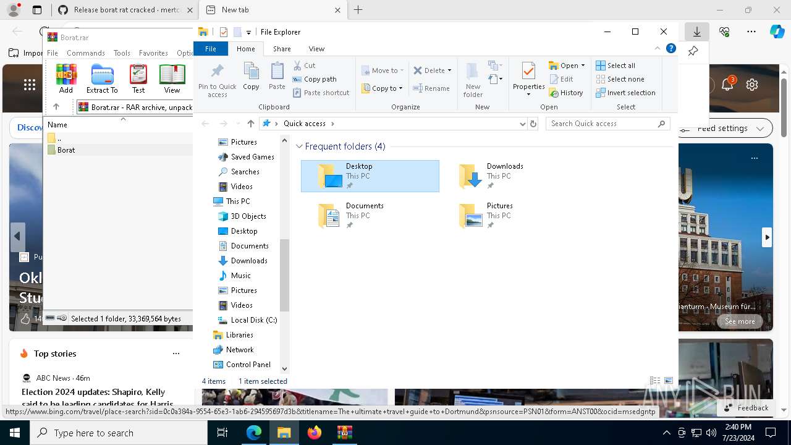The width and height of the screenshot is (791, 445).
Task: Click Pin to Quick access icon
Action: tap(217, 80)
